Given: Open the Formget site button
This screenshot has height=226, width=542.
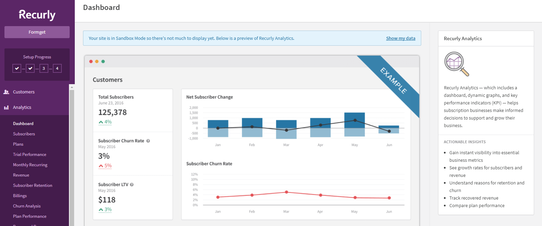Looking at the screenshot, I should [x=37, y=32].
